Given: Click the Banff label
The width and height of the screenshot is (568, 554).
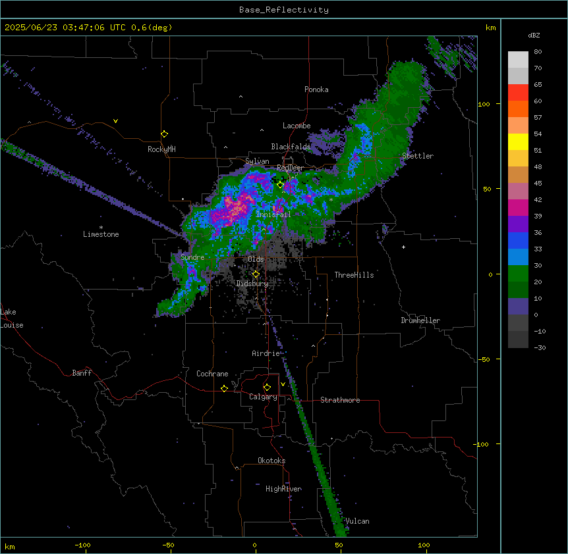Looking at the screenshot, I should point(82,373).
